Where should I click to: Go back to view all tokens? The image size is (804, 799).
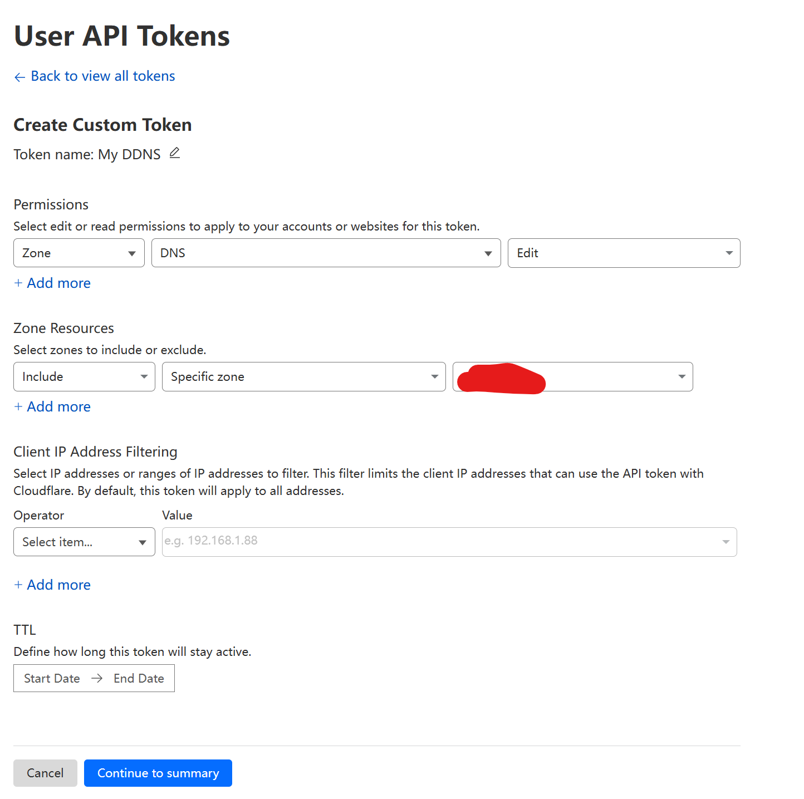tap(102, 76)
